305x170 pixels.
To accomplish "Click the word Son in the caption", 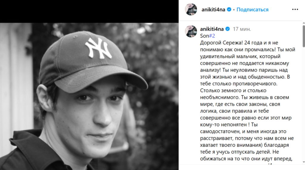I will pyautogui.click(x=204, y=36).
